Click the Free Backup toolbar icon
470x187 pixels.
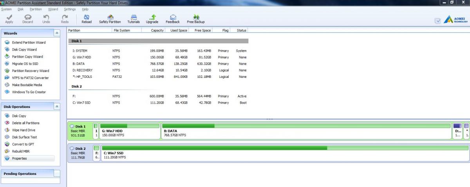click(x=196, y=19)
